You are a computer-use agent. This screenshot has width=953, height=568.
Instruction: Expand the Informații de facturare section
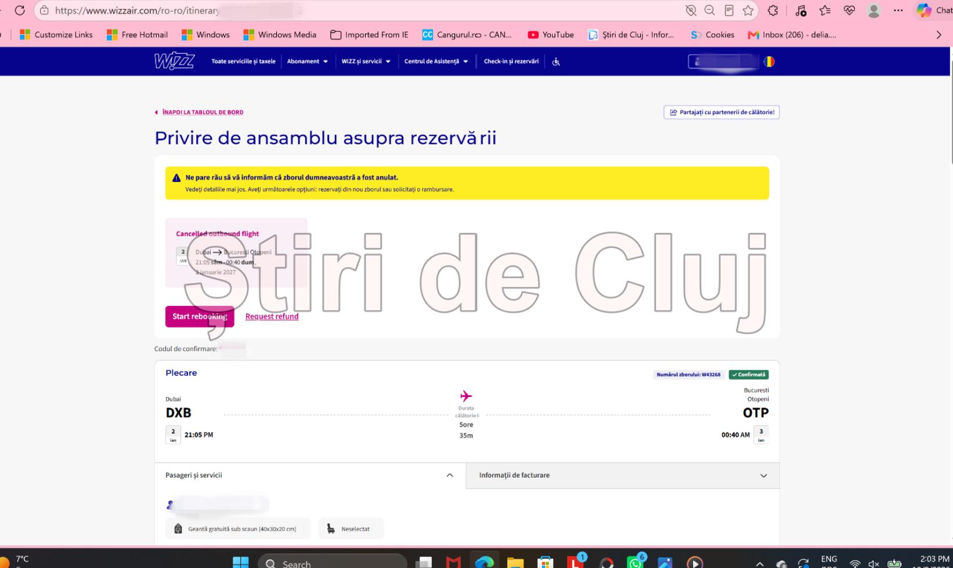623,475
